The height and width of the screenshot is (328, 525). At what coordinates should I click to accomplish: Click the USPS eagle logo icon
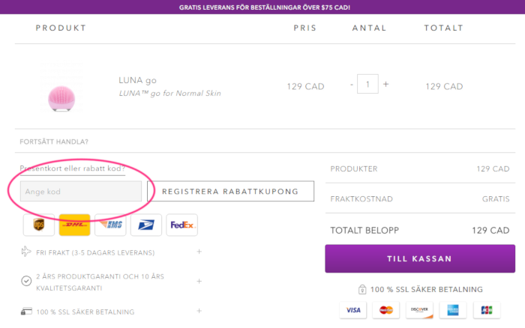tap(146, 225)
